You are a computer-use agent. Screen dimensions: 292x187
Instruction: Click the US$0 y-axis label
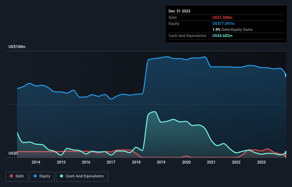pyautogui.click(x=13, y=153)
